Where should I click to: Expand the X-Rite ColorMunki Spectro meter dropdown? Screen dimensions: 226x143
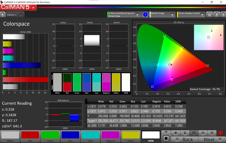pos(137,14)
